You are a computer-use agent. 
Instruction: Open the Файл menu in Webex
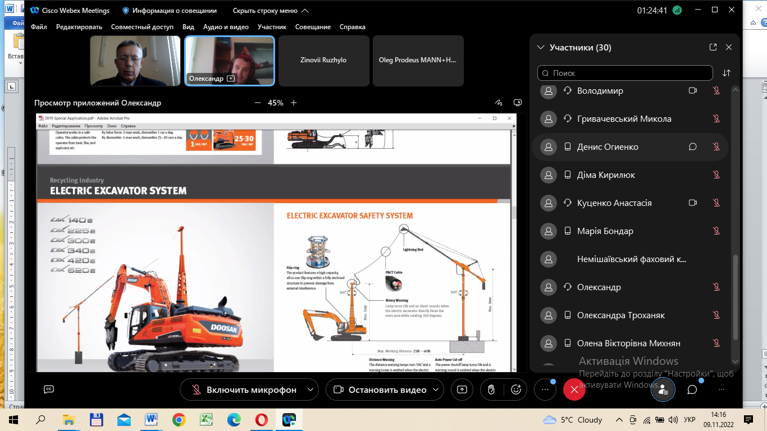39,27
